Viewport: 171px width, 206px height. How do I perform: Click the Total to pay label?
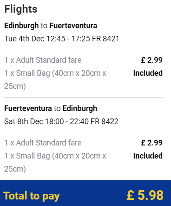(x=31, y=196)
